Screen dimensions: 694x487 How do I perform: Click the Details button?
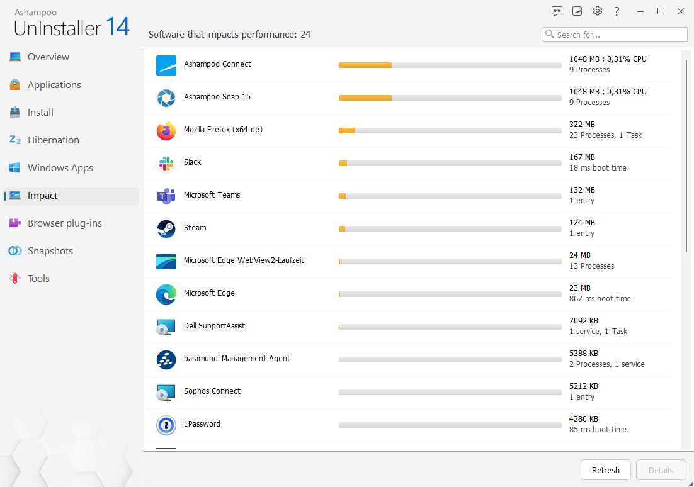pyautogui.click(x=661, y=469)
